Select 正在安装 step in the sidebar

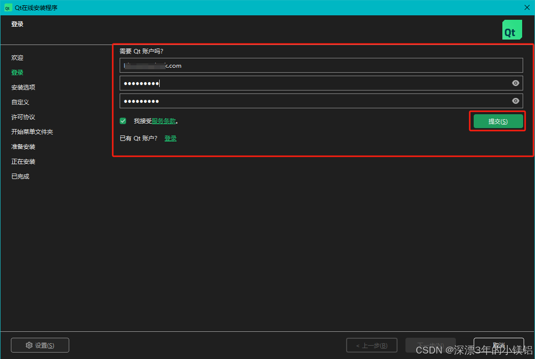[x=23, y=161]
